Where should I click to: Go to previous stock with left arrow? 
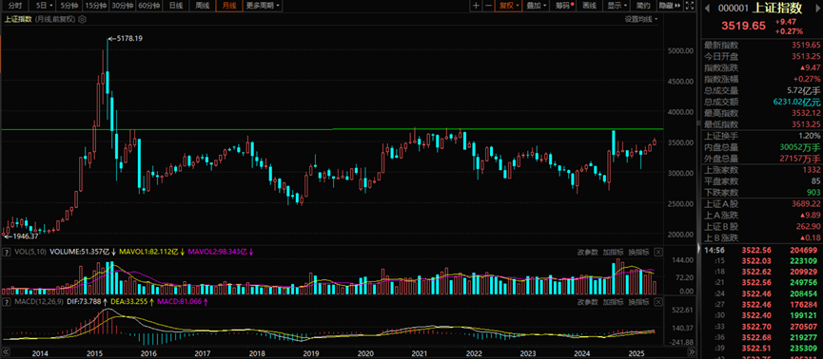(708, 8)
